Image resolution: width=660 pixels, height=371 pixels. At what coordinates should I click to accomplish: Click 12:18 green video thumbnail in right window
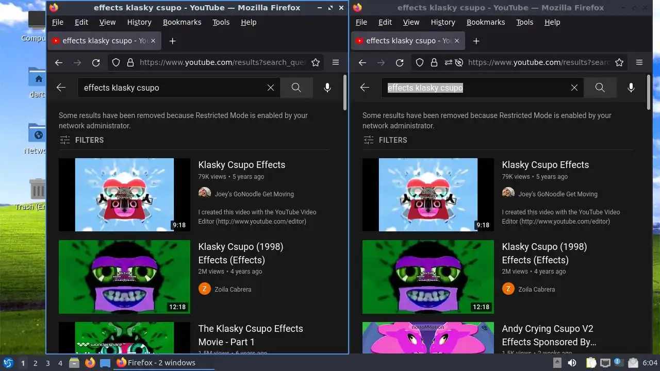(x=428, y=277)
